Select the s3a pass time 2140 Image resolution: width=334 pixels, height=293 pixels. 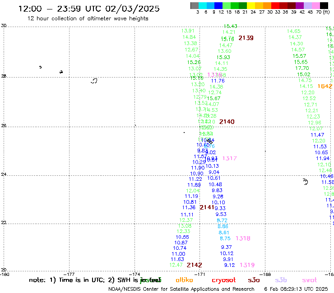point(227,122)
